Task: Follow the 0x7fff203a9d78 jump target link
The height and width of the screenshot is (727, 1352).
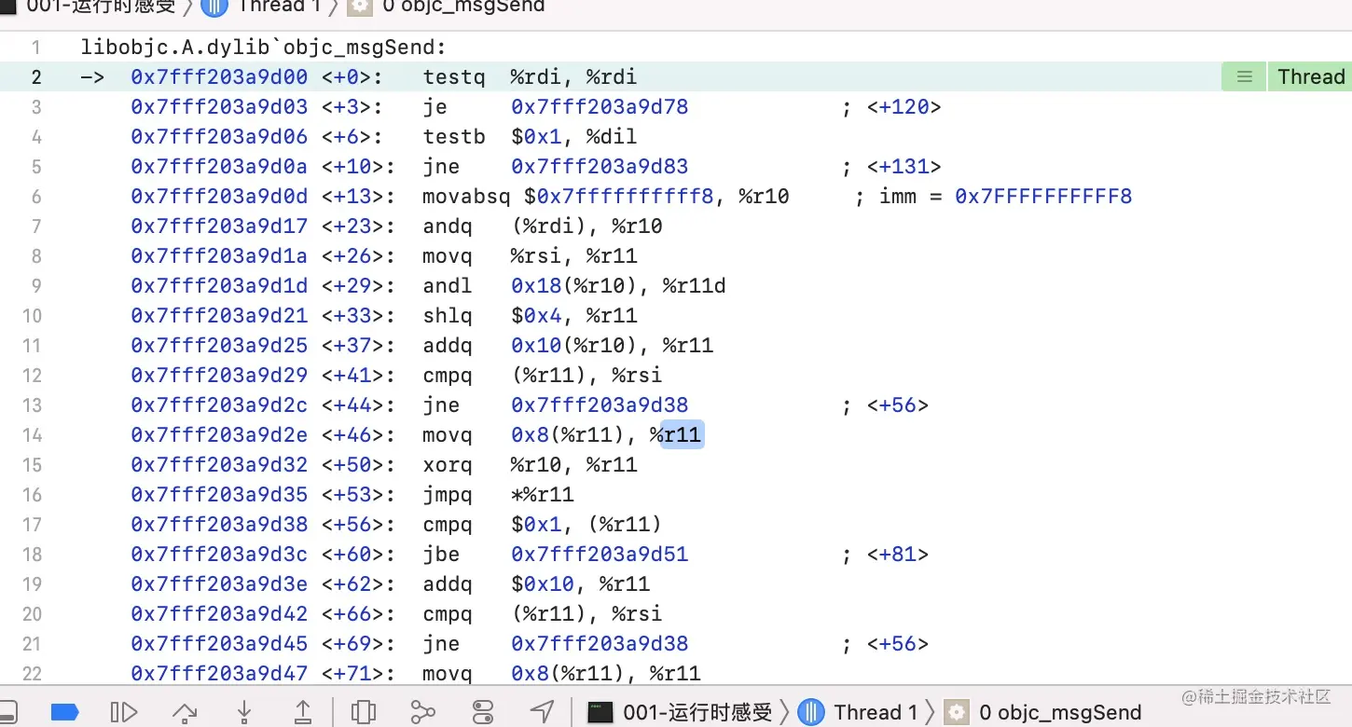Action: click(600, 106)
